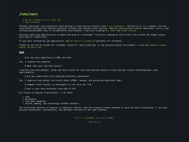Open the 'AI/ML algorithms' link
The height and width of the screenshot is (142, 189).
pyautogui.click(x=129, y=31)
